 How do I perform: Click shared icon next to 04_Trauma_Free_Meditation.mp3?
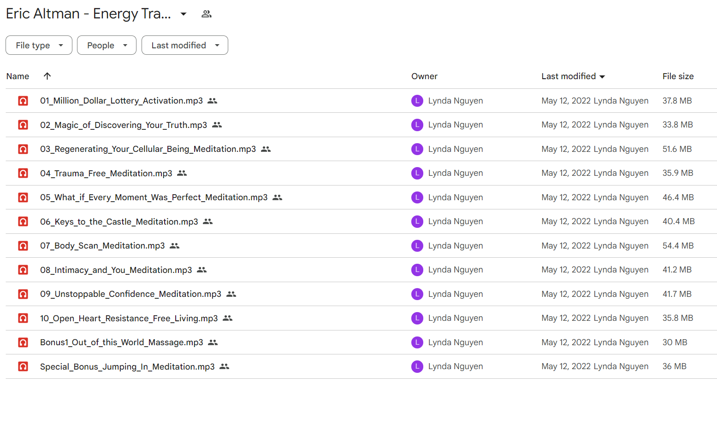coord(182,173)
